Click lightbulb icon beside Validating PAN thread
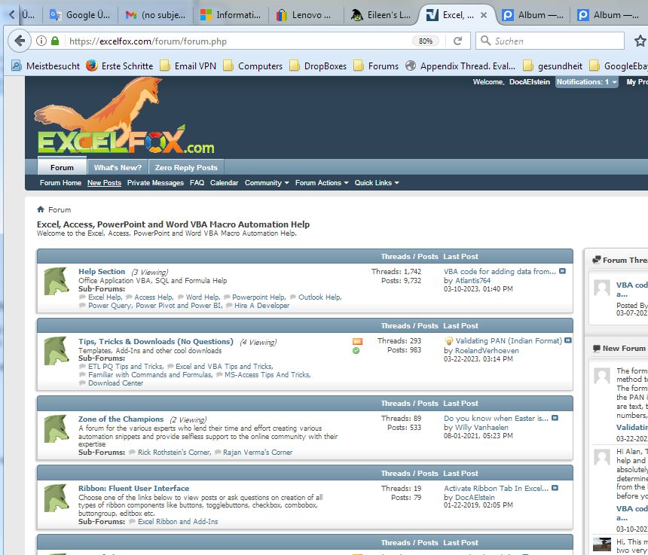 click(x=449, y=341)
